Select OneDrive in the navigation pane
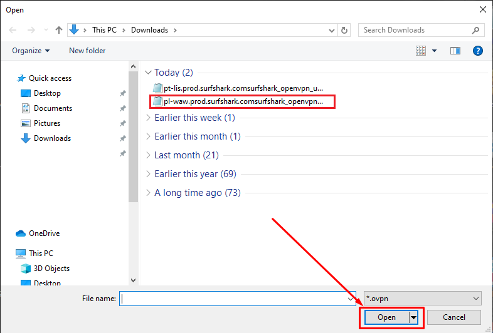The width and height of the screenshot is (493, 333). pos(45,233)
